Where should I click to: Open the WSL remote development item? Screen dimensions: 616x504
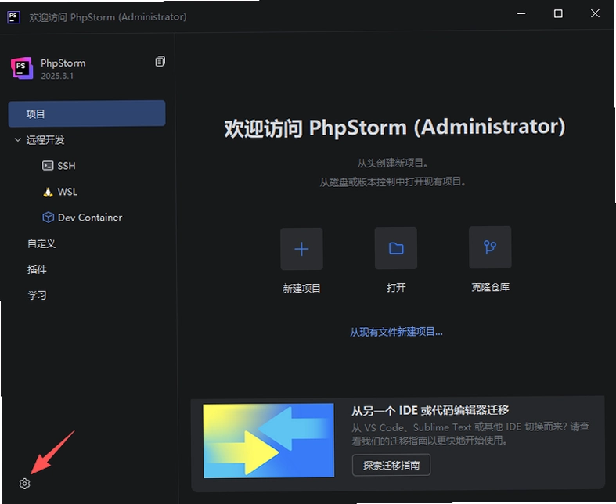pyautogui.click(x=59, y=192)
